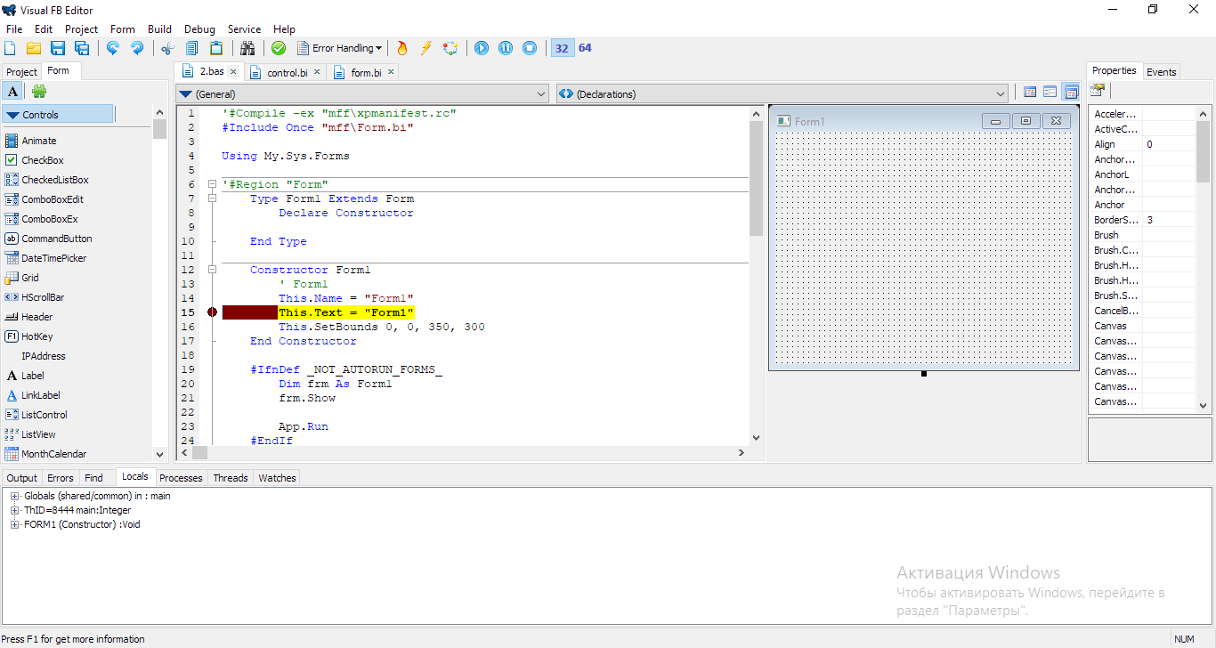Stop debugging with the stop button
The width and height of the screenshot is (1216, 648).
click(530, 48)
